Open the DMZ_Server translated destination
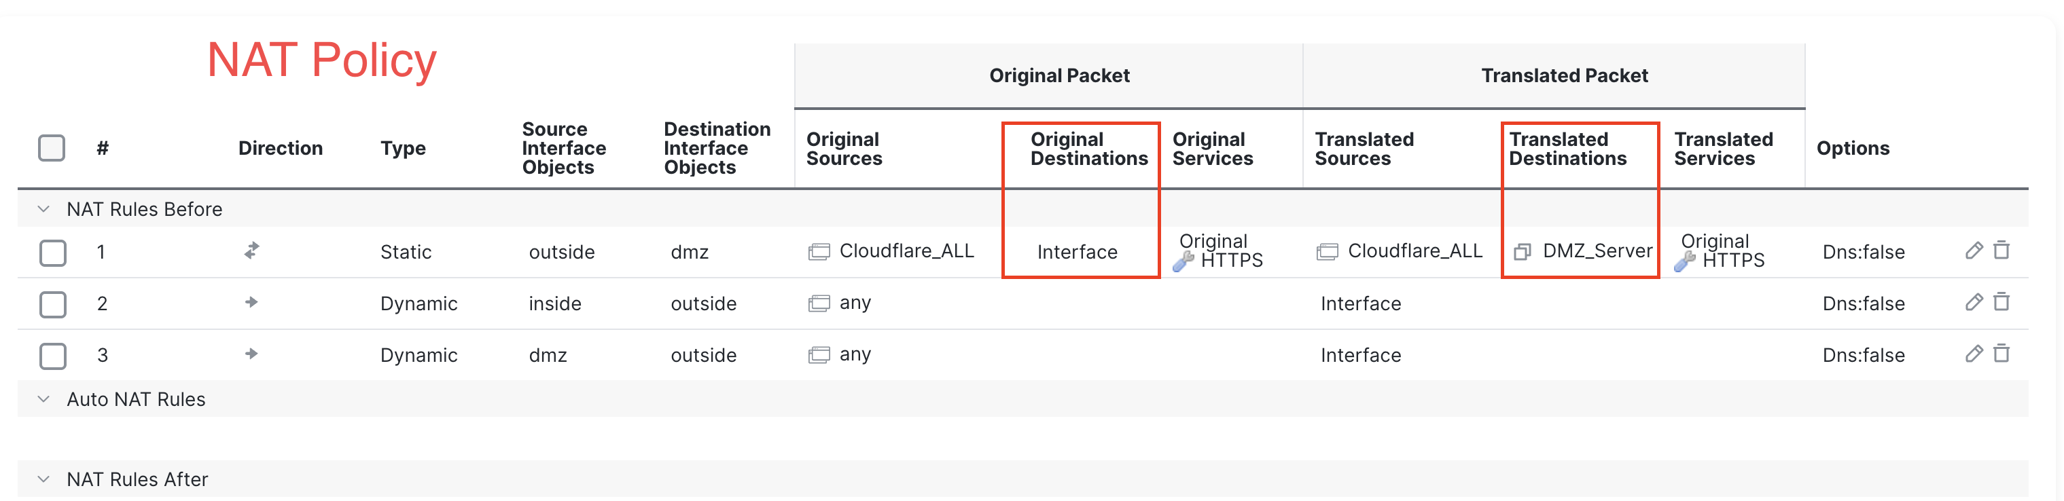The height and width of the screenshot is (501, 2064). coord(1597,251)
